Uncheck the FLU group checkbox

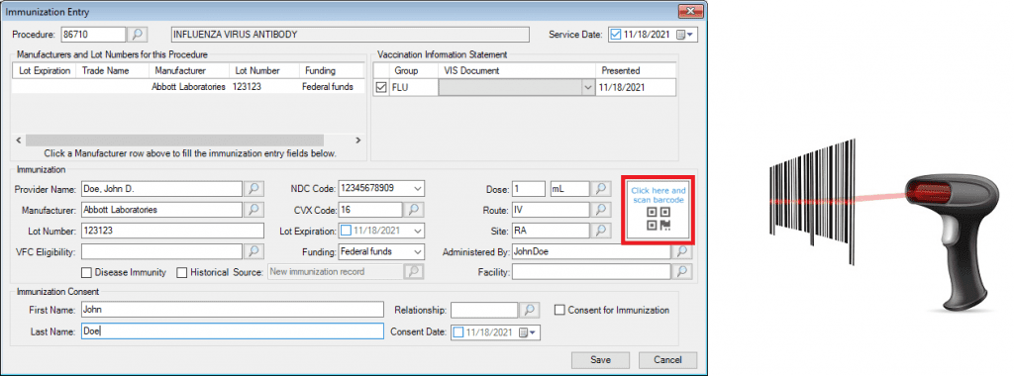point(381,87)
